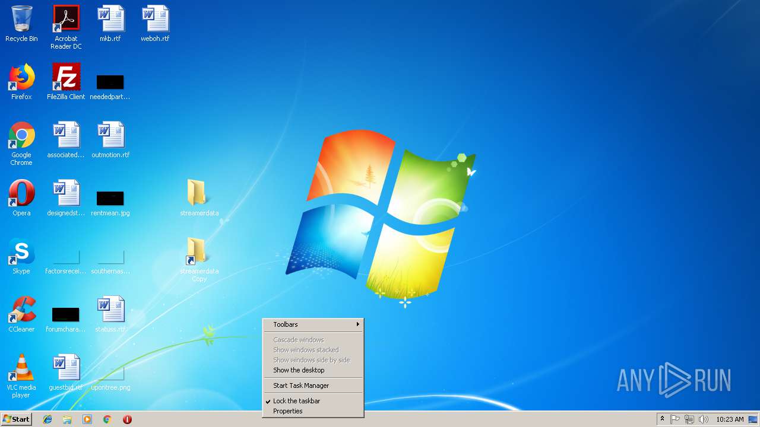The height and width of the screenshot is (427, 760).
Task: Select the factorsrecel file icon
Action: point(66,261)
